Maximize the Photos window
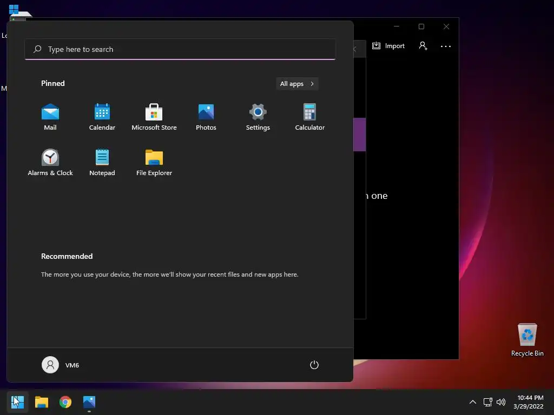Viewport: 554px width, 415px height. (x=421, y=26)
